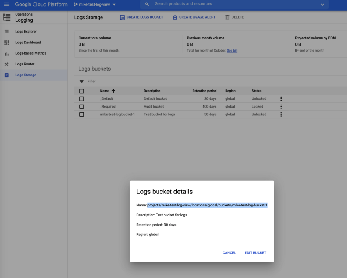Click the Logs Dashboard sidebar icon
The width and height of the screenshot is (347, 278).
click(7, 42)
